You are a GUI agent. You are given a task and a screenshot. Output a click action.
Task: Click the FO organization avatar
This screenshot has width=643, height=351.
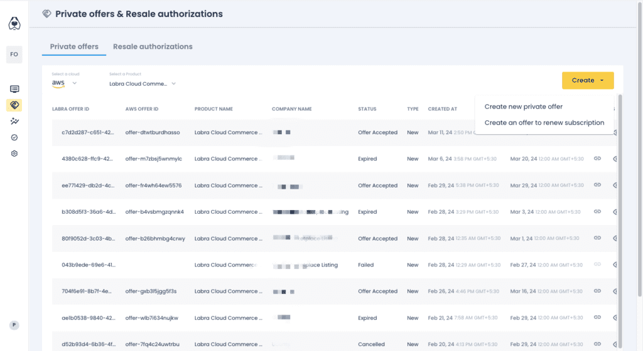[x=14, y=55]
